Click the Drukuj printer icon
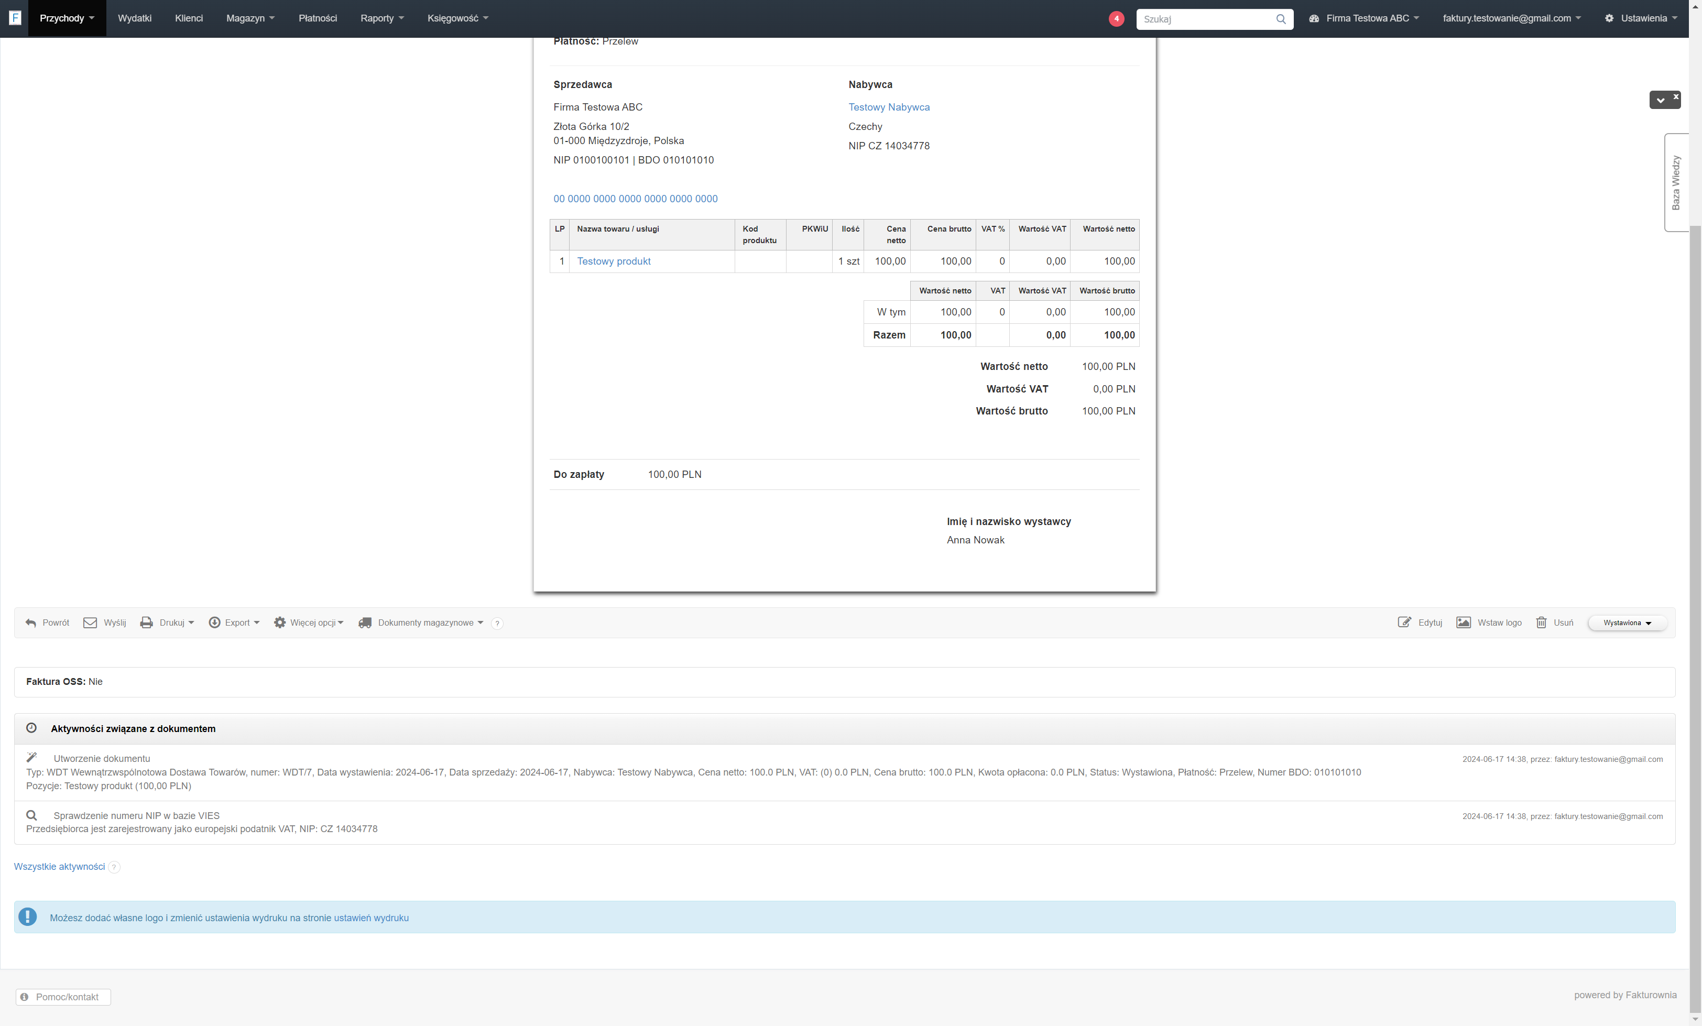This screenshot has width=1702, height=1026. click(146, 623)
